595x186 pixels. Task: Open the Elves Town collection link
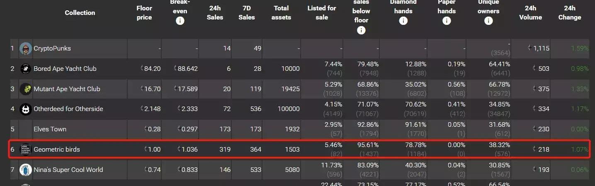50,129
